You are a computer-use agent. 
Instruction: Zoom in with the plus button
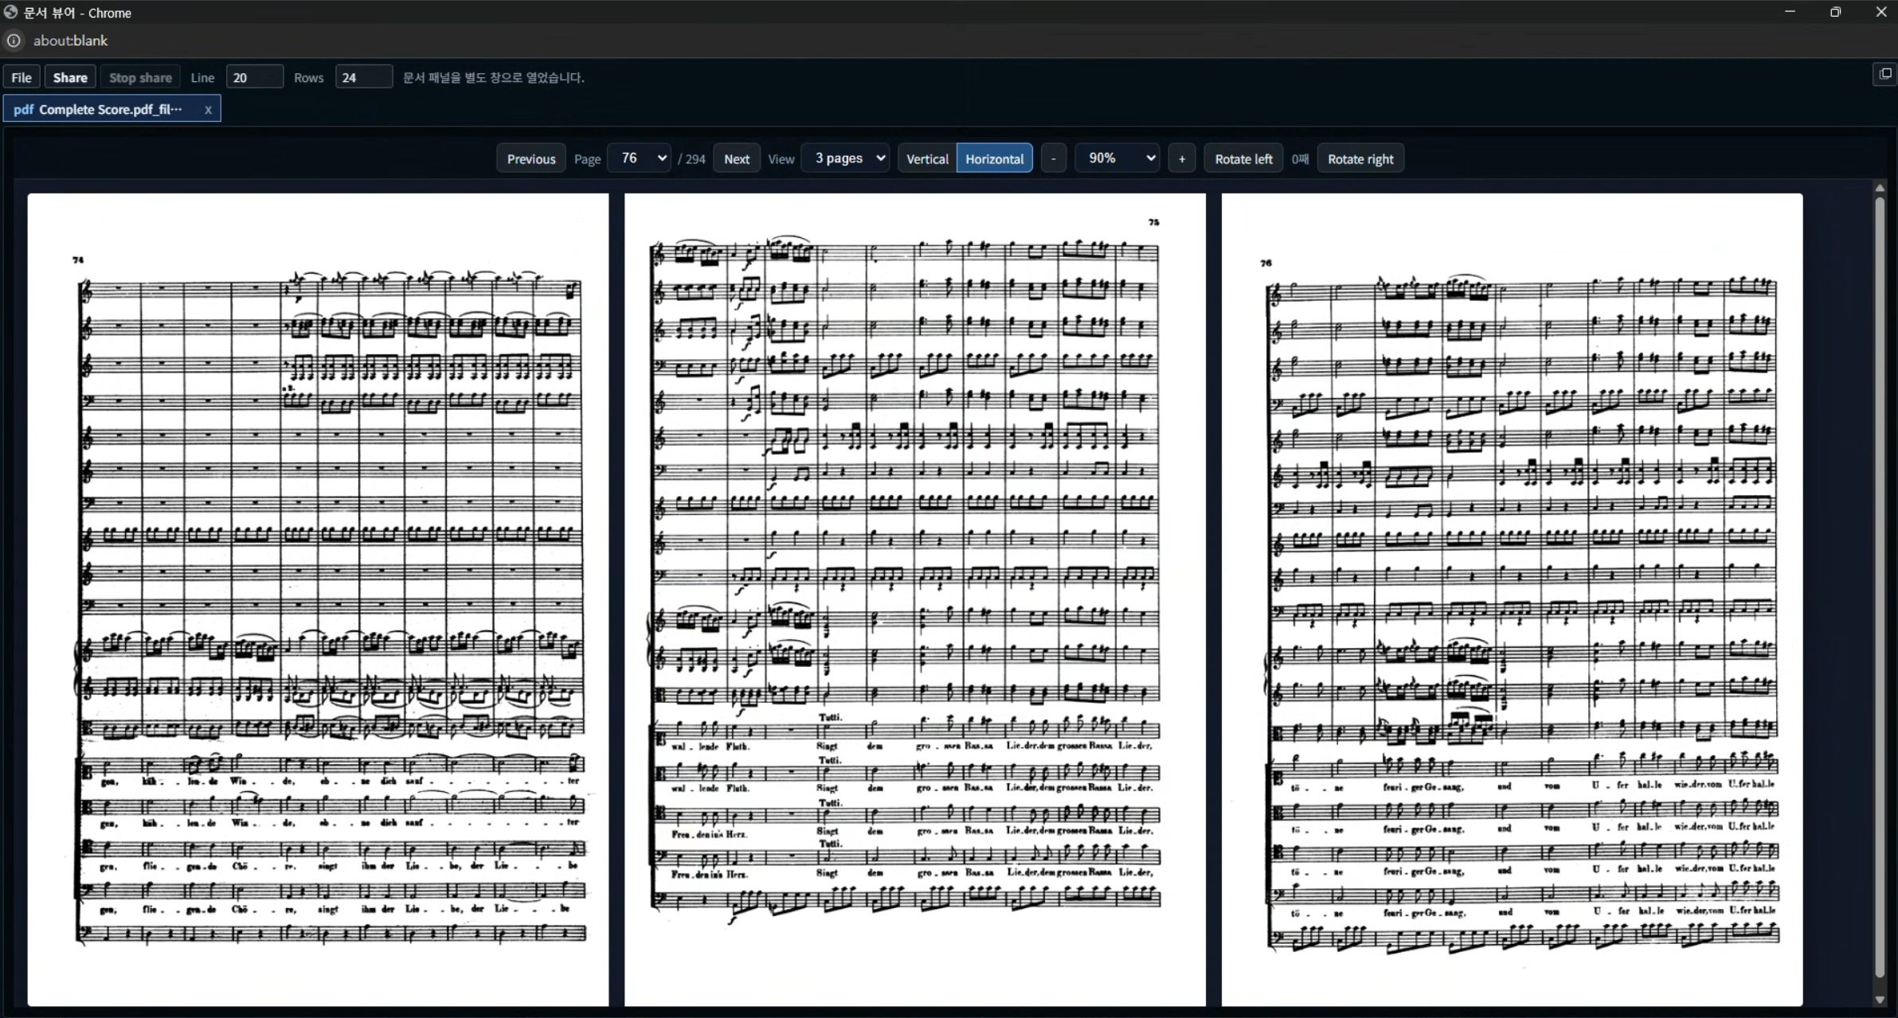click(1182, 158)
